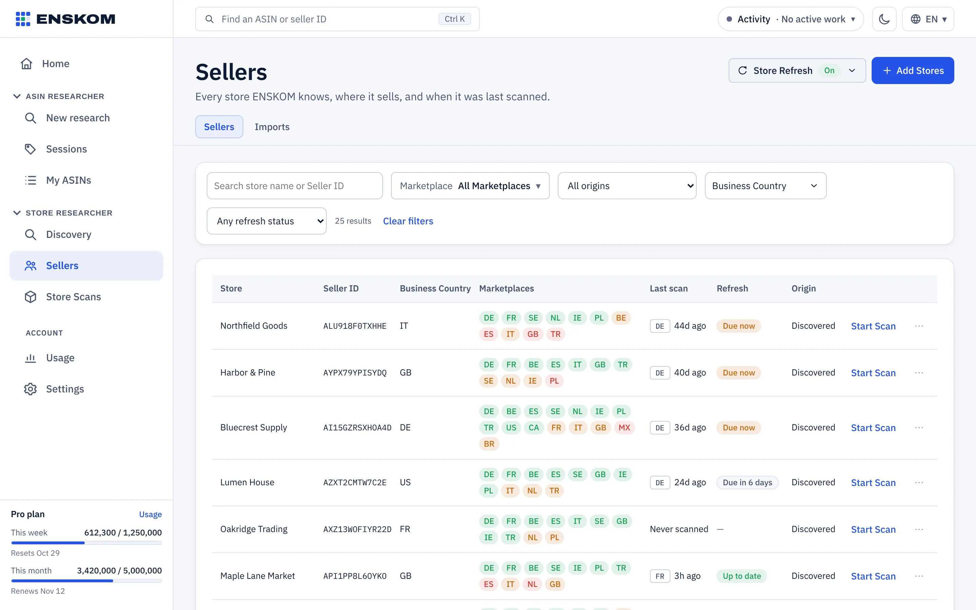Viewport: 976px width, 610px height.
Task: Click the Discovery magnifier icon
Action: coord(30,235)
